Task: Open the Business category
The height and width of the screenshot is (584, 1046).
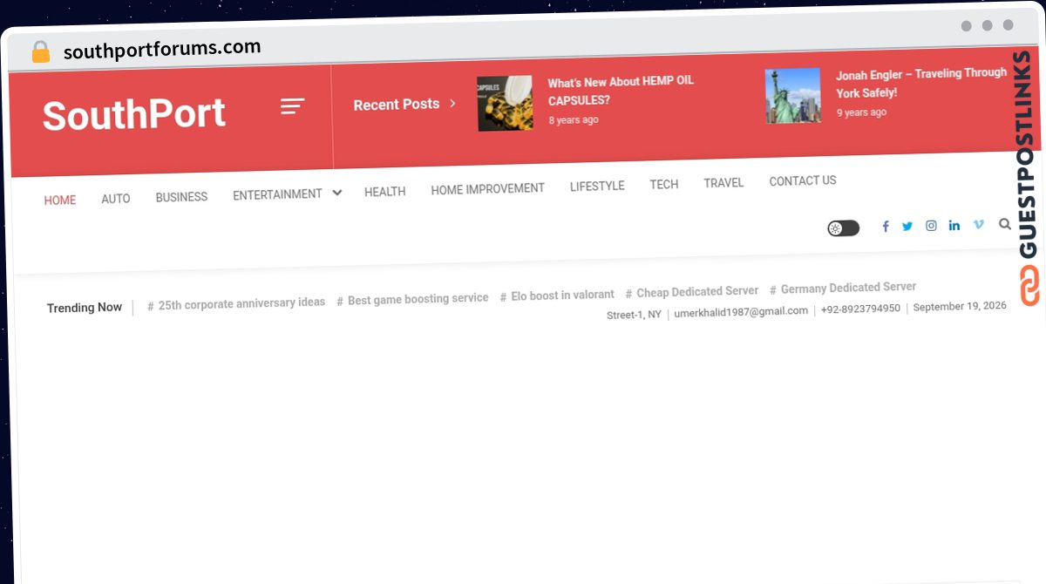Action: click(181, 197)
